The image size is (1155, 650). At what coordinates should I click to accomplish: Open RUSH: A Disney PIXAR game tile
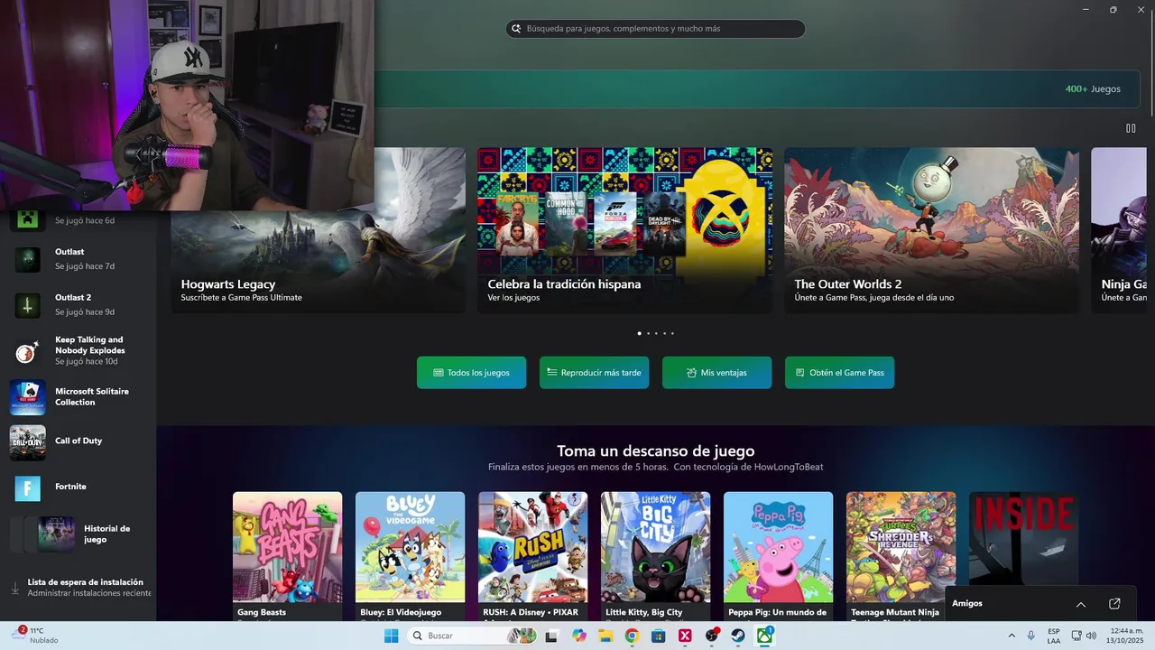click(532, 556)
